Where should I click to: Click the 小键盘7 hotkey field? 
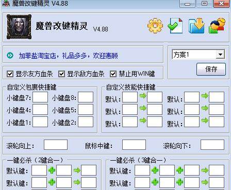coord(40,97)
